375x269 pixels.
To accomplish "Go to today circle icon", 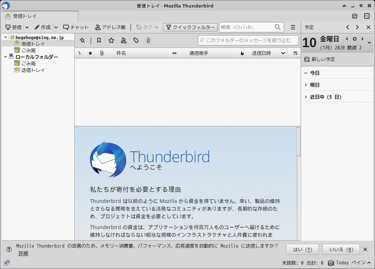I will coord(355,39).
